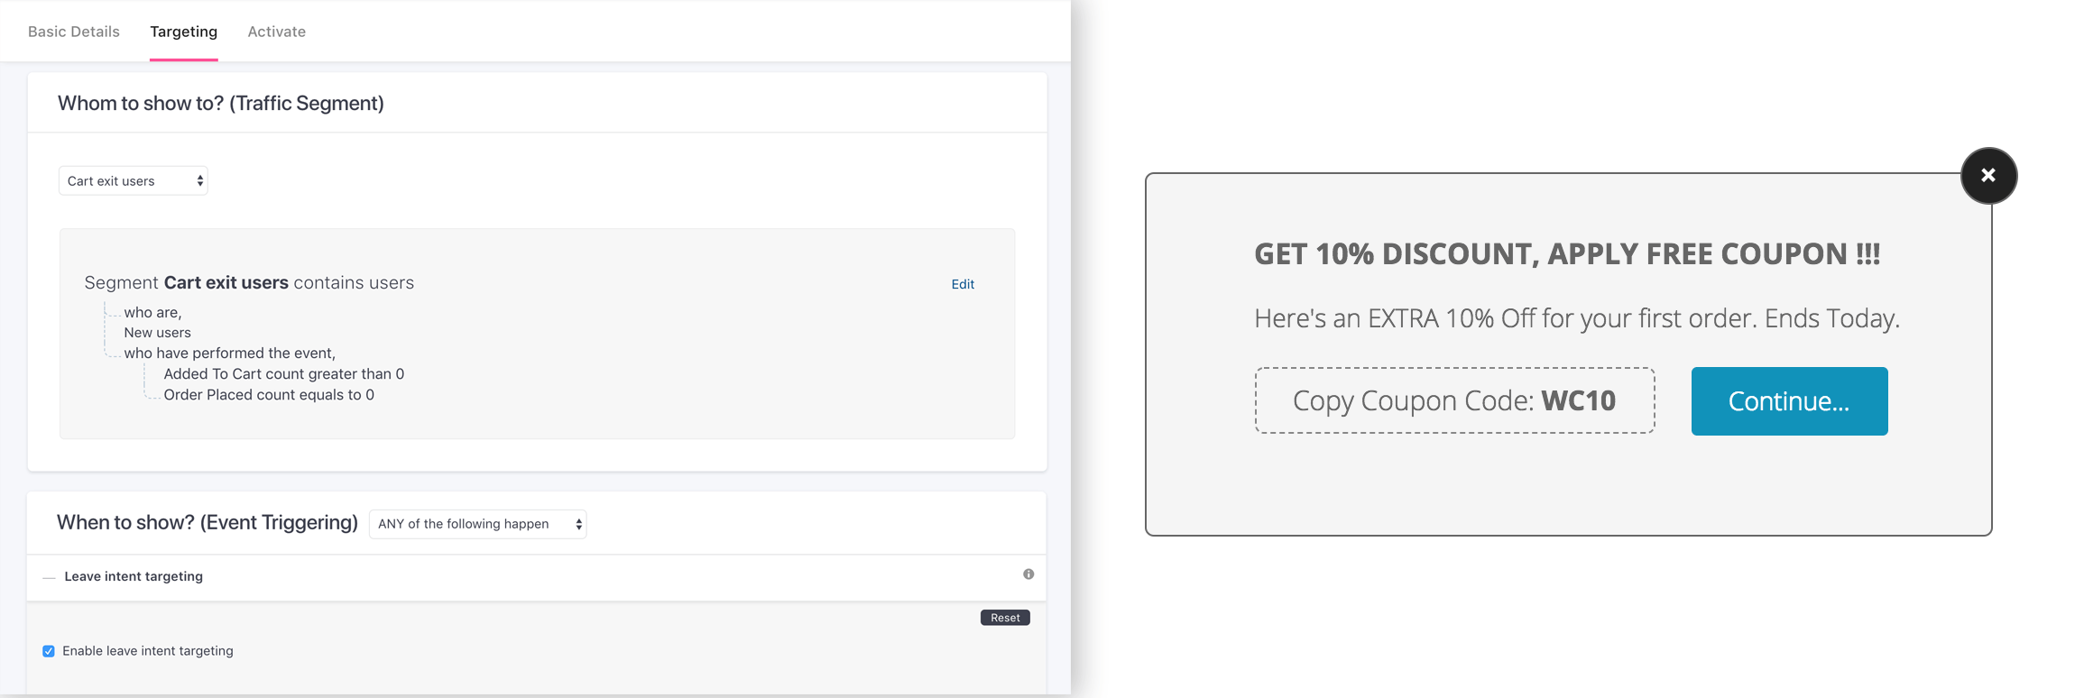Switch to the Basic Details tab

[x=74, y=32]
